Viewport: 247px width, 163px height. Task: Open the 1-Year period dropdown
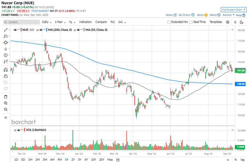pos(60,22)
